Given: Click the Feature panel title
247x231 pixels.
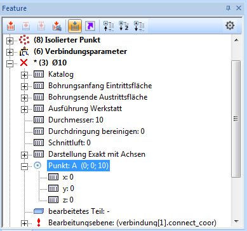Looking at the screenshot, I should 15,8.
